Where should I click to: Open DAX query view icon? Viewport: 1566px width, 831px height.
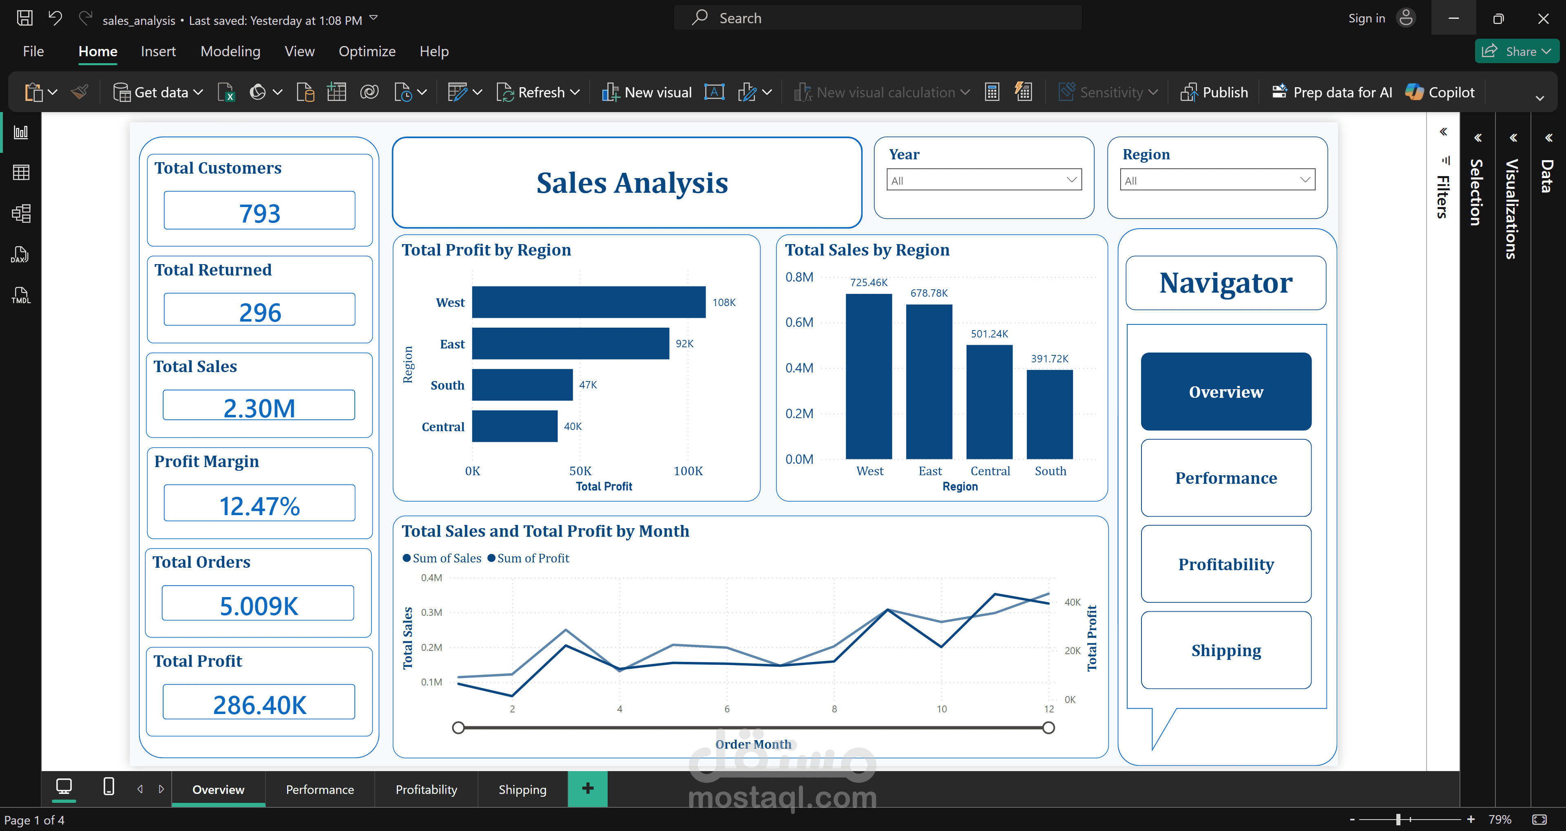pyautogui.click(x=21, y=255)
